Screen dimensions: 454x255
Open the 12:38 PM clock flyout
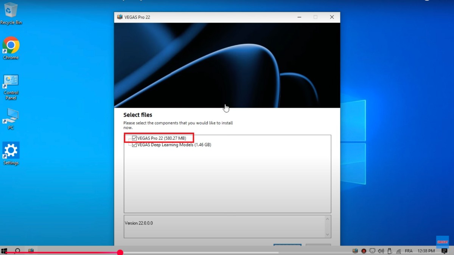[x=426, y=251]
